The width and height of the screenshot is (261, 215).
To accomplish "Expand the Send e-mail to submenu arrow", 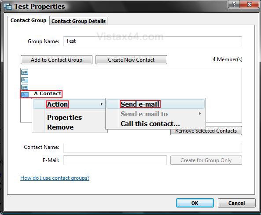I will click(x=199, y=114).
